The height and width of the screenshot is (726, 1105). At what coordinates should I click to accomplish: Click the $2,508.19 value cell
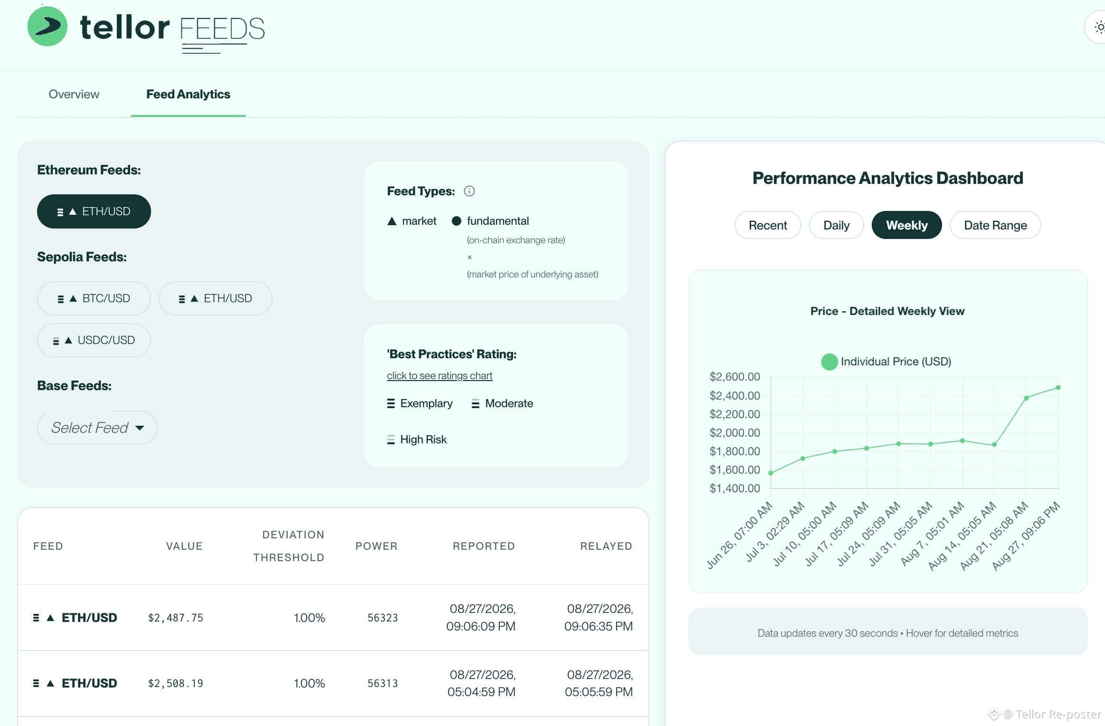175,683
